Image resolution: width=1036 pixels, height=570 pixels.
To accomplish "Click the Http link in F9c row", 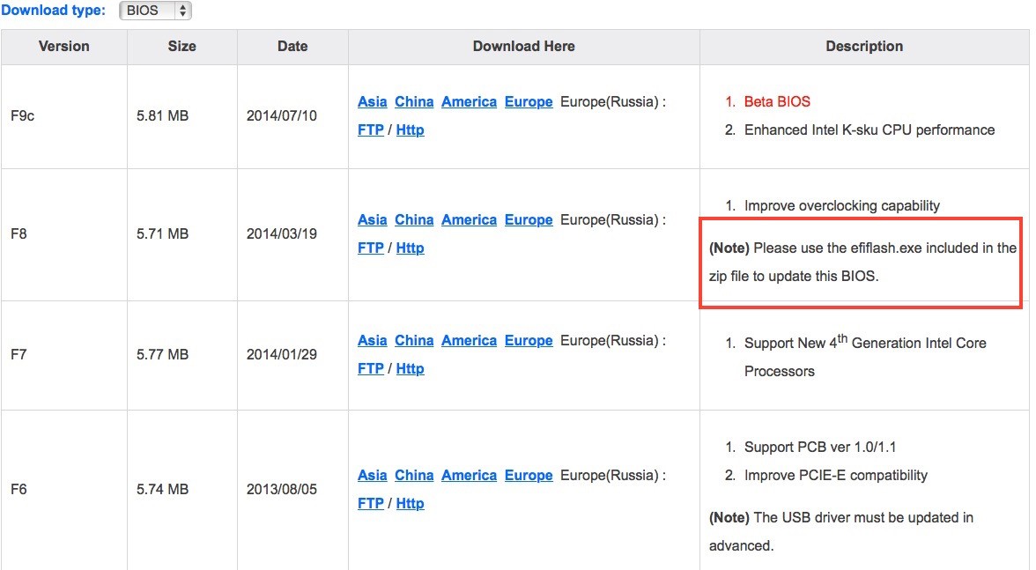I will [410, 130].
